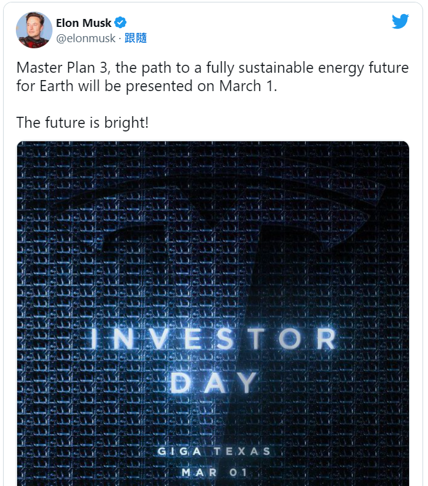Open the @elonmusk handle link

point(85,38)
